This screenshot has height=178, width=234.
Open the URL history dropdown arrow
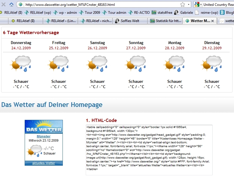click(x=188, y=4)
